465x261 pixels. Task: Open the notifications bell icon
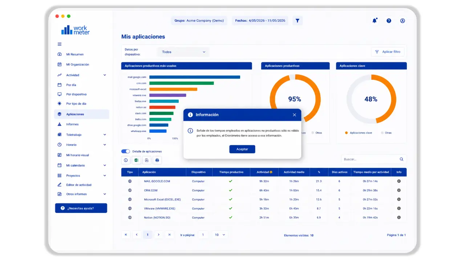click(x=375, y=21)
